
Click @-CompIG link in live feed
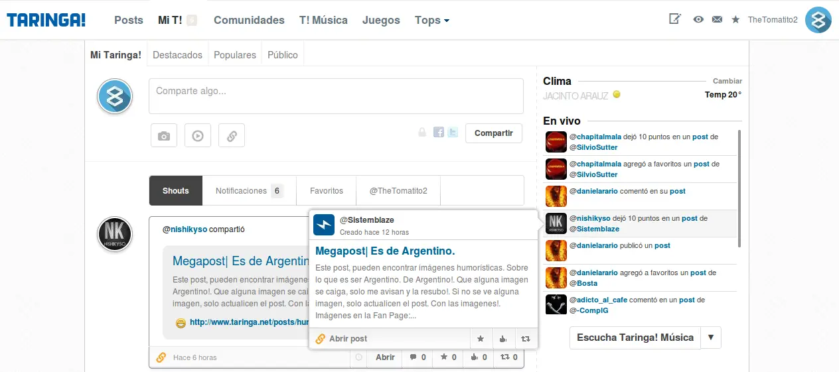coord(589,310)
